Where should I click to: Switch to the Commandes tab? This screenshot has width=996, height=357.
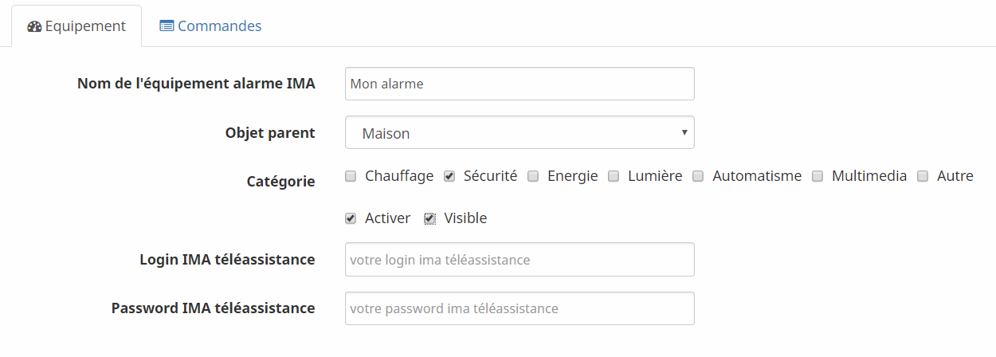(210, 26)
